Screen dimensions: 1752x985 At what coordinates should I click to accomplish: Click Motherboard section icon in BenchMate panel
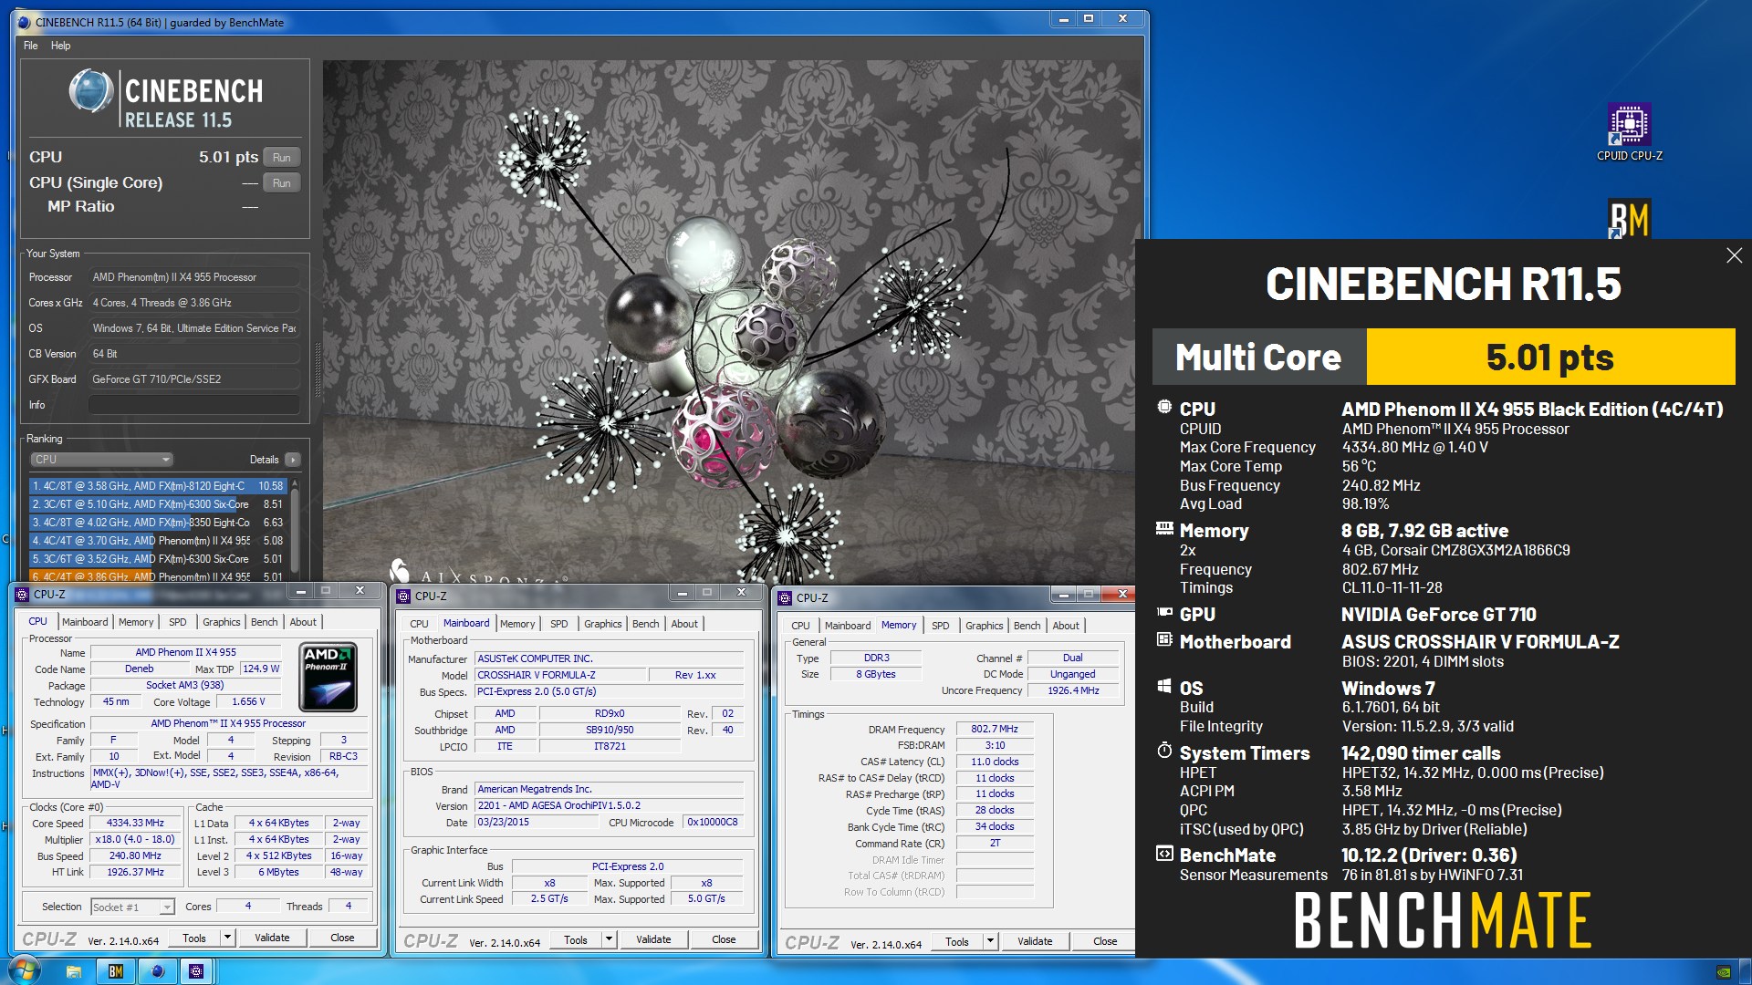(x=1164, y=640)
